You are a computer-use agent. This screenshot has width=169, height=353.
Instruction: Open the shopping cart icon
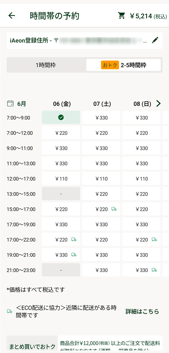(x=121, y=15)
